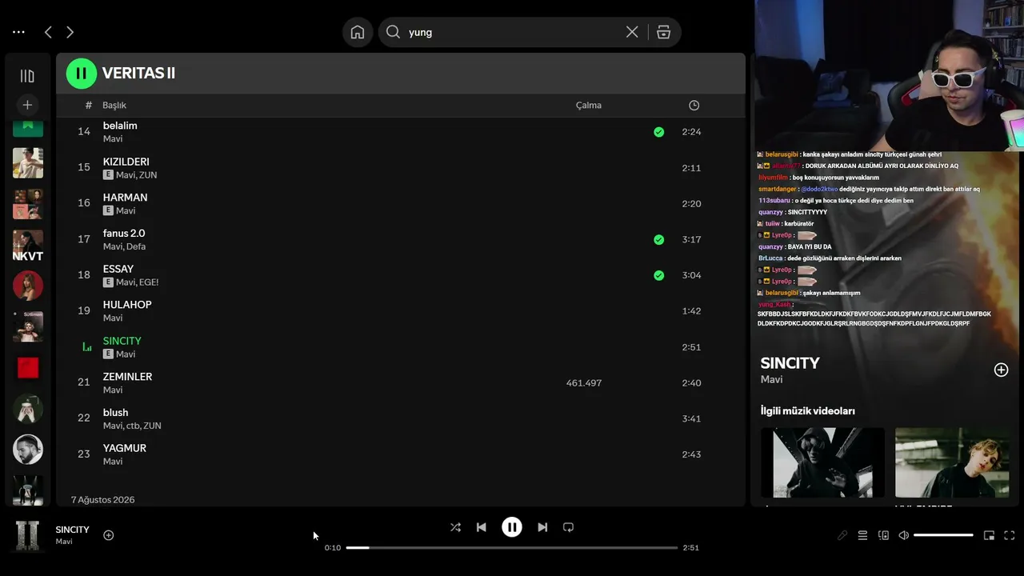Enter full screen mode
This screenshot has width=1024, height=576.
click(1010, 535)
